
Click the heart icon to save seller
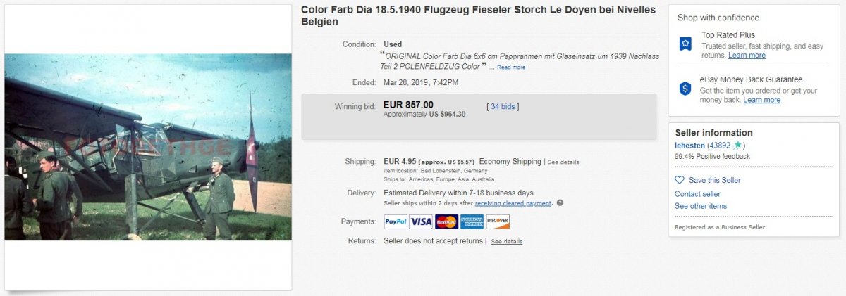pos(680,180)
